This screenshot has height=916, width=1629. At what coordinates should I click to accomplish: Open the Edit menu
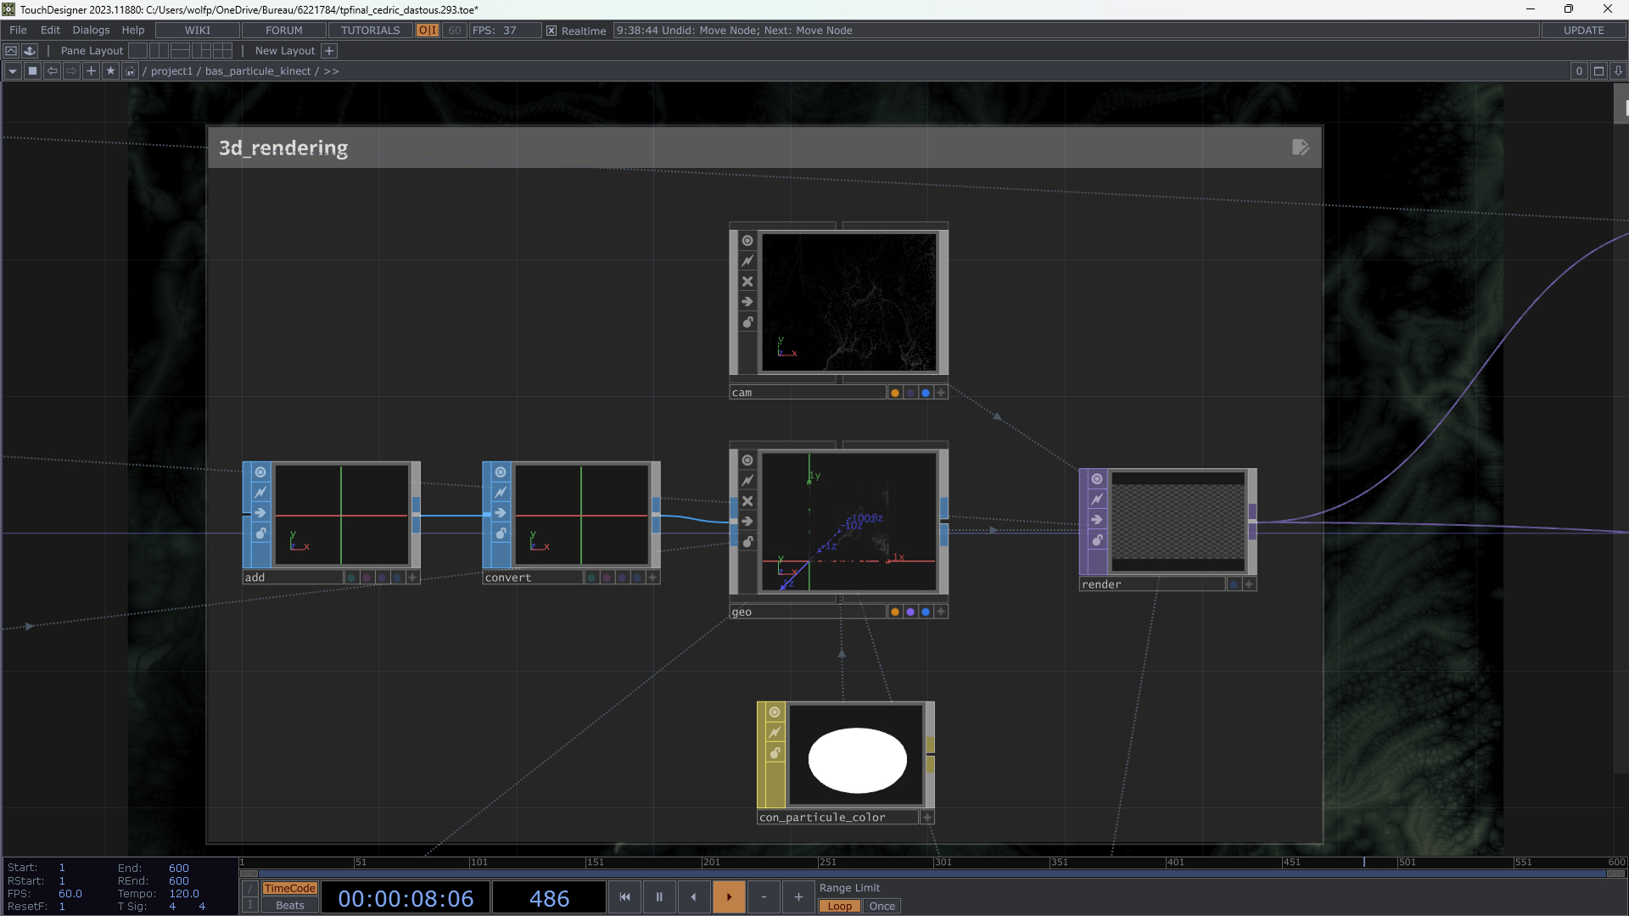tap(50, 31)
